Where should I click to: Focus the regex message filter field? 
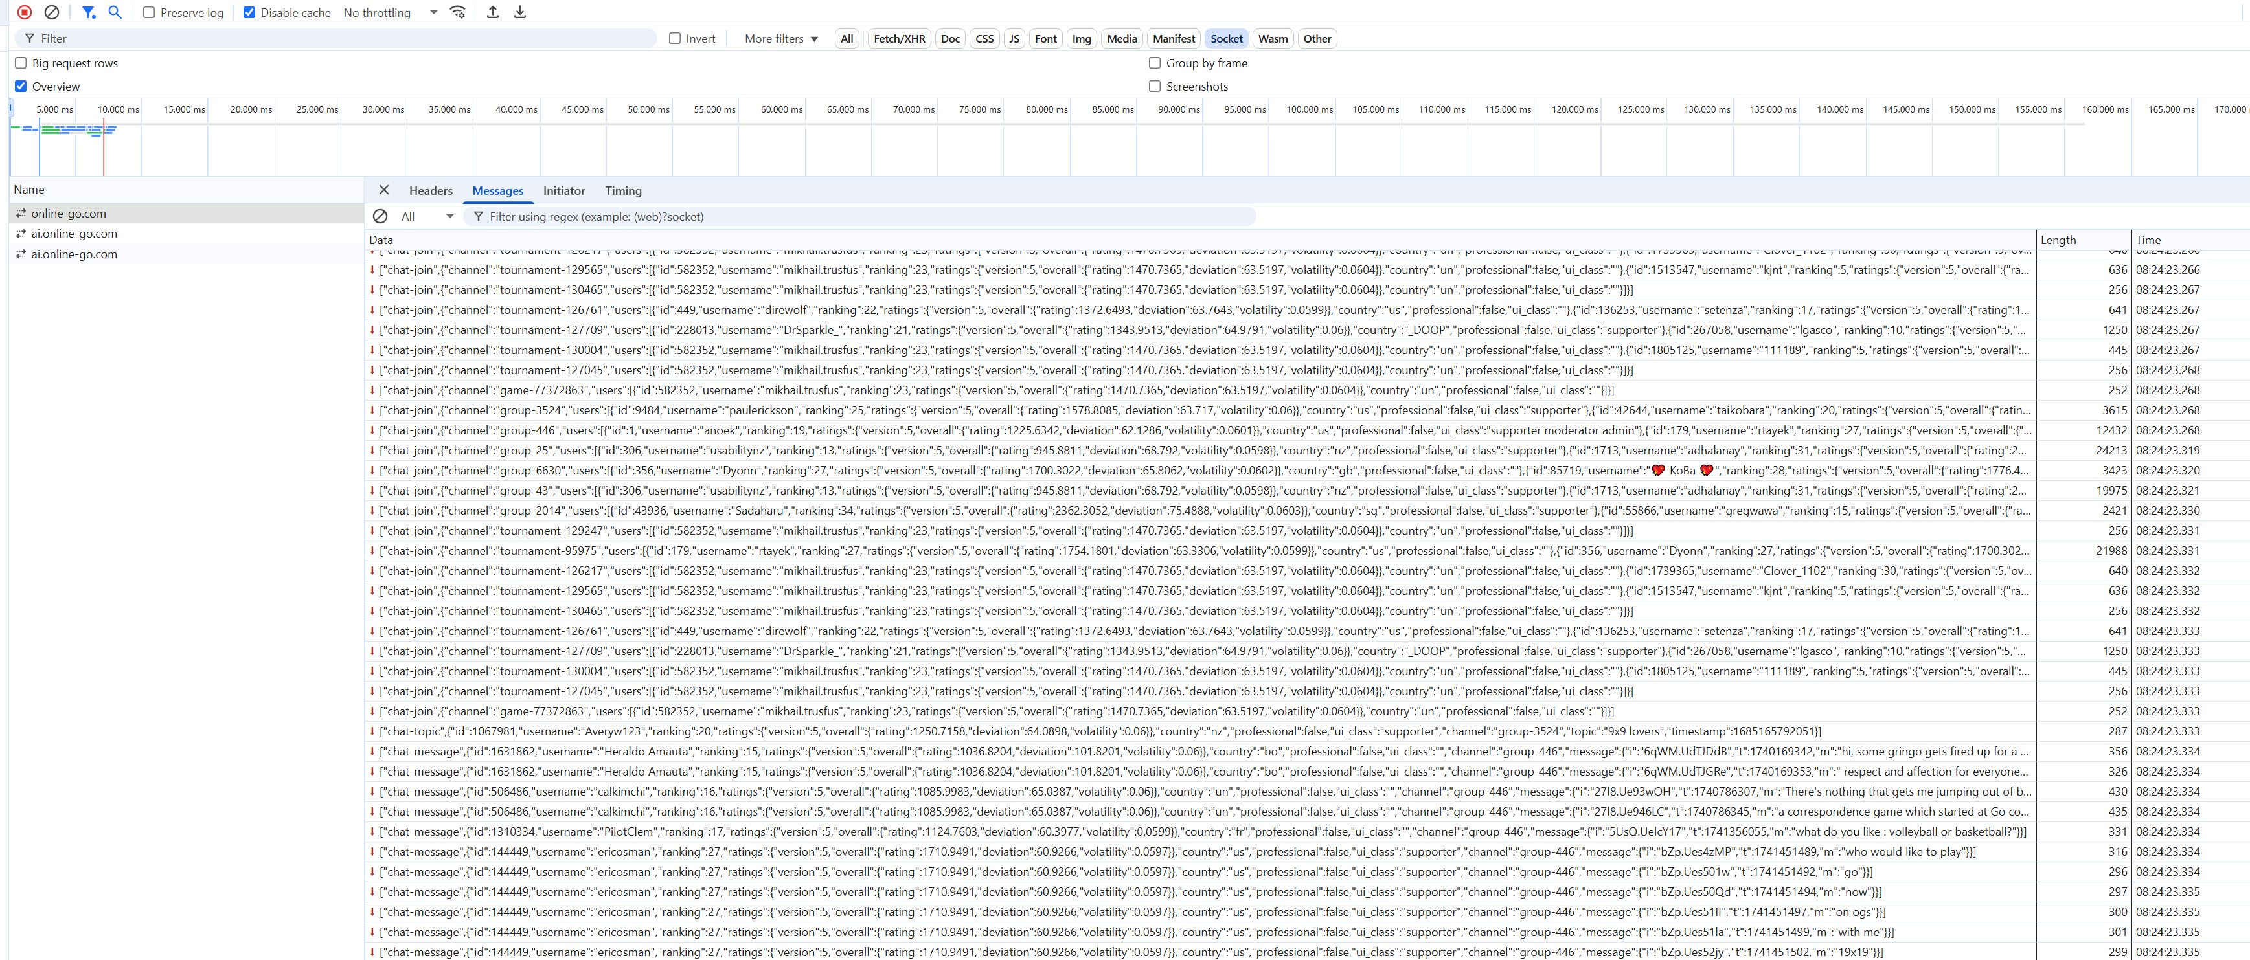coord(860,216)
